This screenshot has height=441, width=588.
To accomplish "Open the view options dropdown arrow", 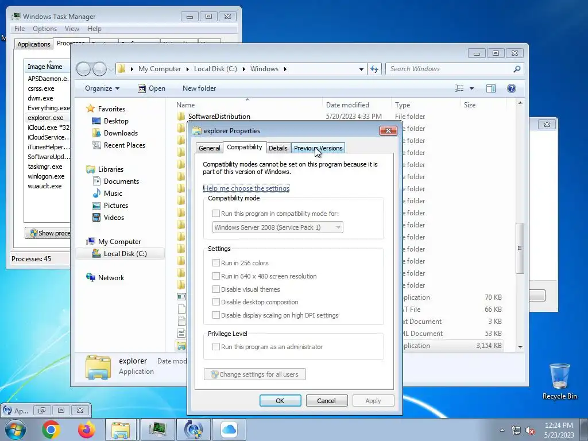I will (471, 88).
